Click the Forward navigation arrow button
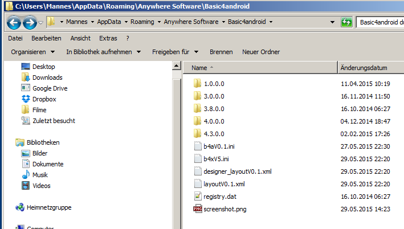The width and height of the screenshot is (404, 229). [29, 23]
